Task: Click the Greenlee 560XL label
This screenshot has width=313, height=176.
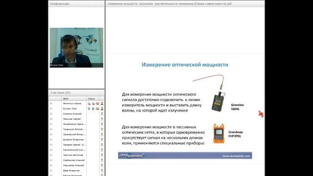Action: click(x=237, y=107)
